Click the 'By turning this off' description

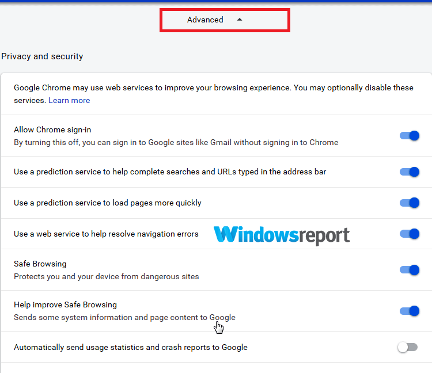176,143
